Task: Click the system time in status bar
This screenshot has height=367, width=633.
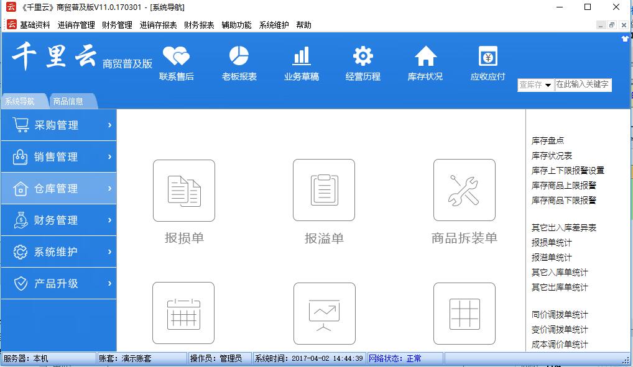Action: 309,358
